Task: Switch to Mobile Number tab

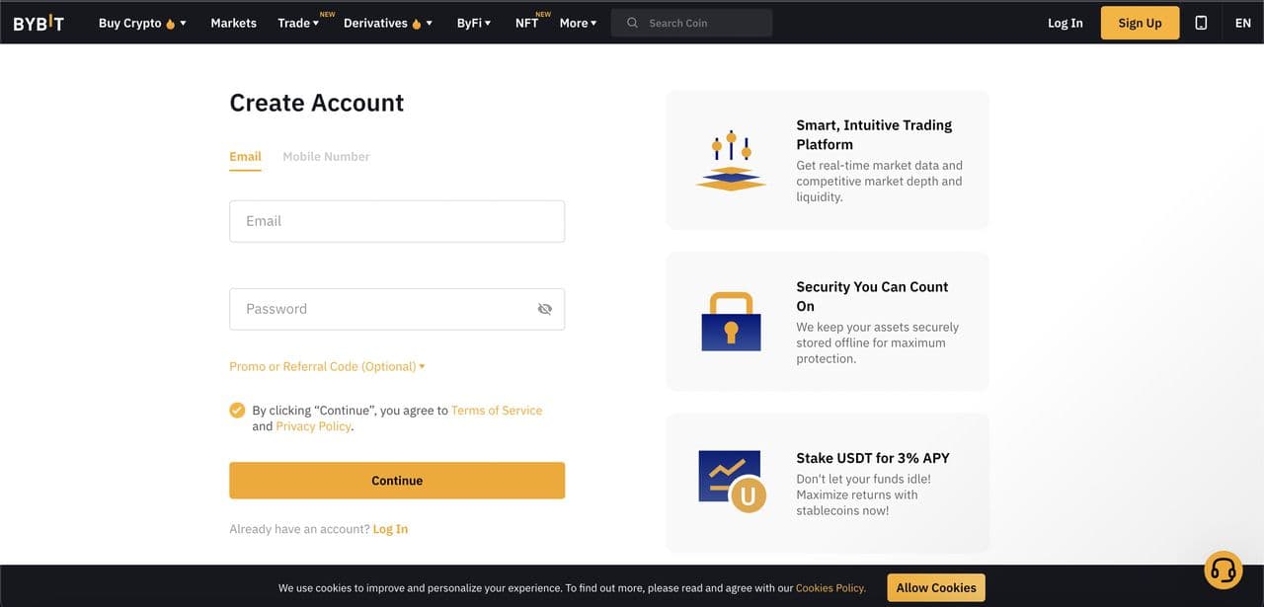Action: click(x=326, y=156)
